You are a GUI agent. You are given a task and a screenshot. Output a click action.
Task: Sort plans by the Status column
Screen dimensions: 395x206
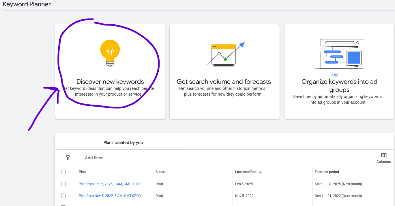[x=160, y=172]
